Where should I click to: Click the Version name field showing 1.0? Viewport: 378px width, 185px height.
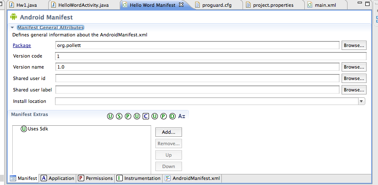tap(197, 67)
